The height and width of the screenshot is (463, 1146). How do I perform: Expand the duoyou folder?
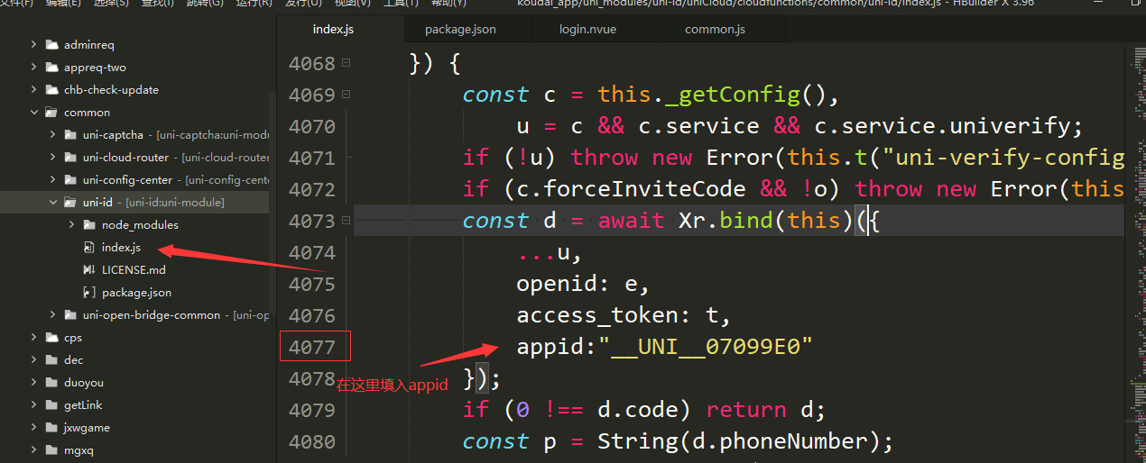[34, 383]
